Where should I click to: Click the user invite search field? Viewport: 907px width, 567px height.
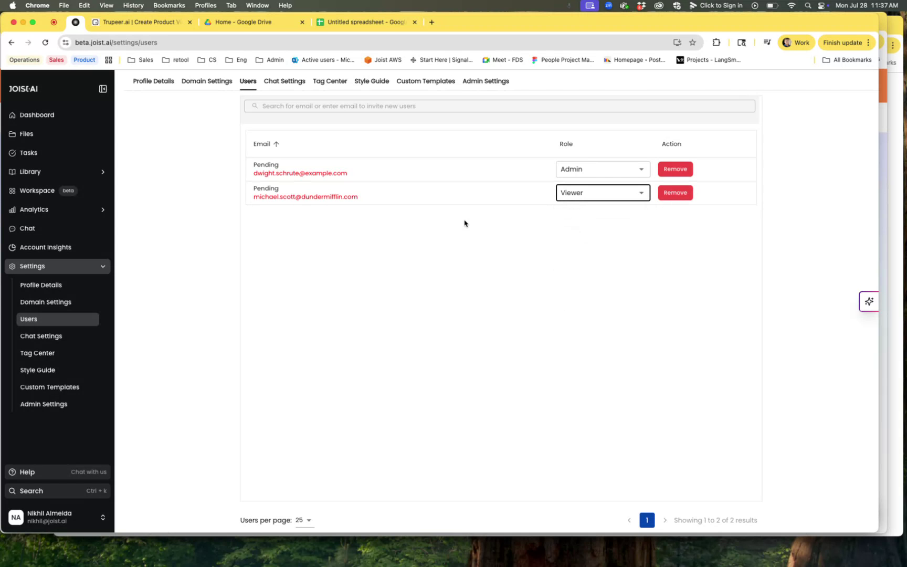(x=499, y=106)
